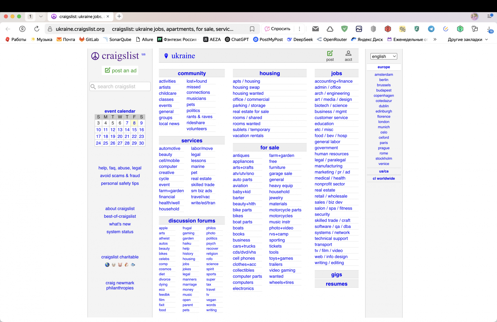Viewport: 497px width, 322px height.
Task: Open the housing section header
Action: click(270, 73)
